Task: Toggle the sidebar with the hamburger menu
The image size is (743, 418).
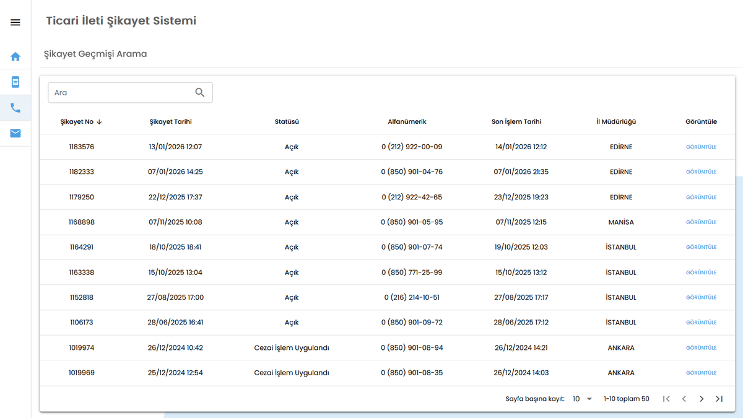Action: [15, 22]
